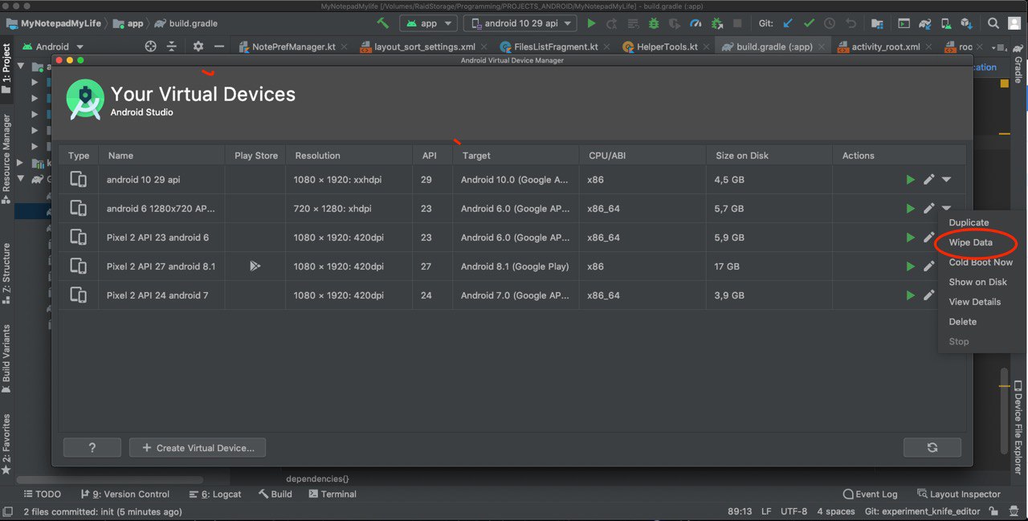Switch to HelperTools.kt tab
1028x521 pixels.
[667, 47]
